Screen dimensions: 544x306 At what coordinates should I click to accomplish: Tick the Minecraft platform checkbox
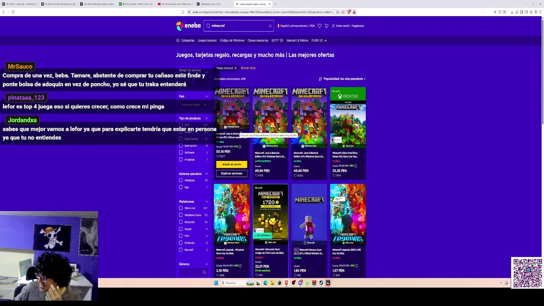coord(181,222)
